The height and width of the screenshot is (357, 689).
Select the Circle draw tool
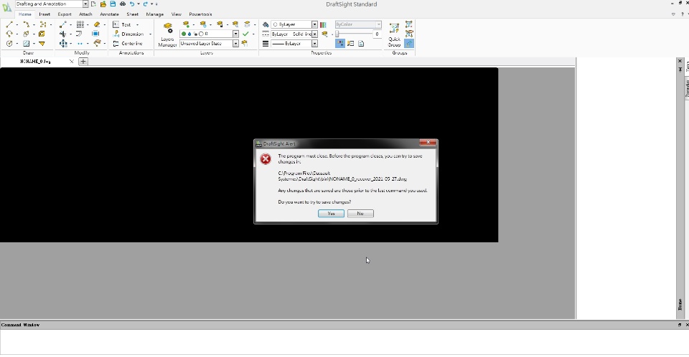click(9, 44)
